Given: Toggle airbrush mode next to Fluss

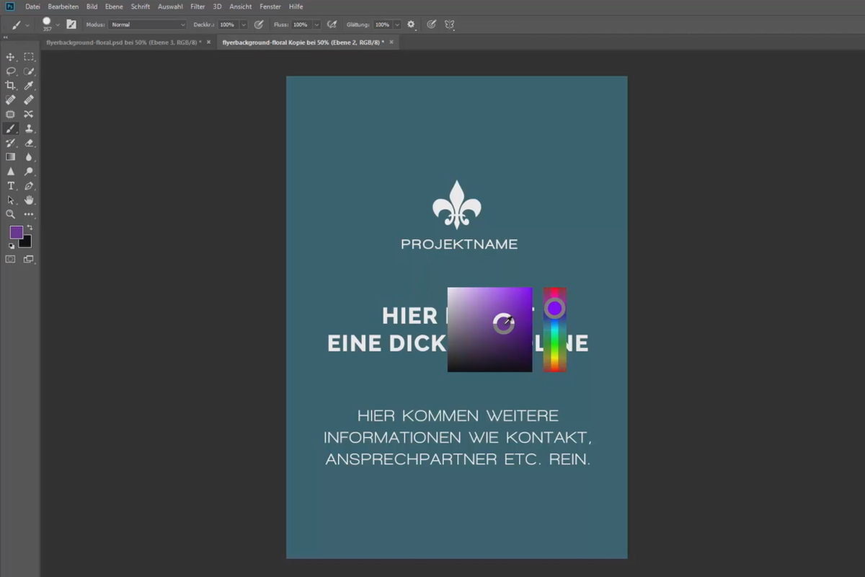Looking at the screenshot, I should click(332, 25).
